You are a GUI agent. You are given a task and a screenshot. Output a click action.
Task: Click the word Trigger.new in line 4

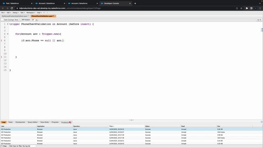(x=50, y=34)
